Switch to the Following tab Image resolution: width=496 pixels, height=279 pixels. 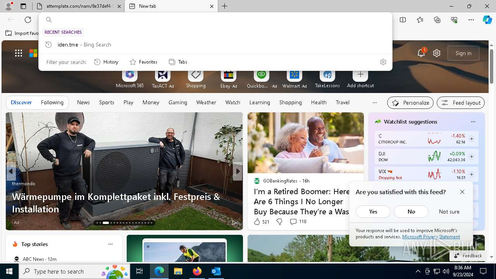52,102
